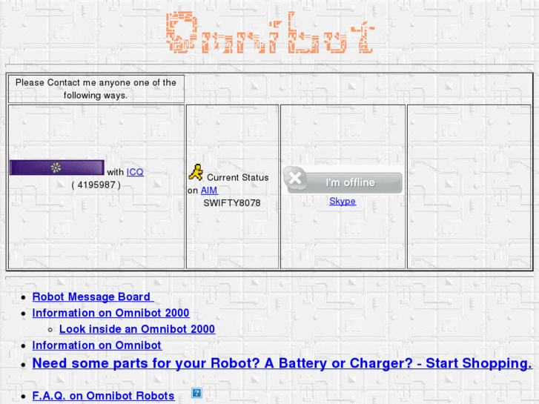Open Information on Omnibot 2000 page
Viewport: 539px width, 404px height.
pyautogui.click(x=110, y=313)
